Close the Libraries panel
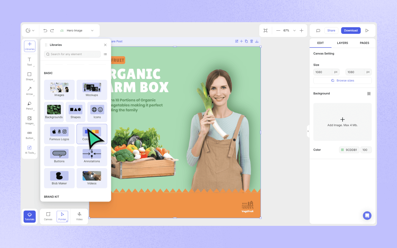 (105, 45)
